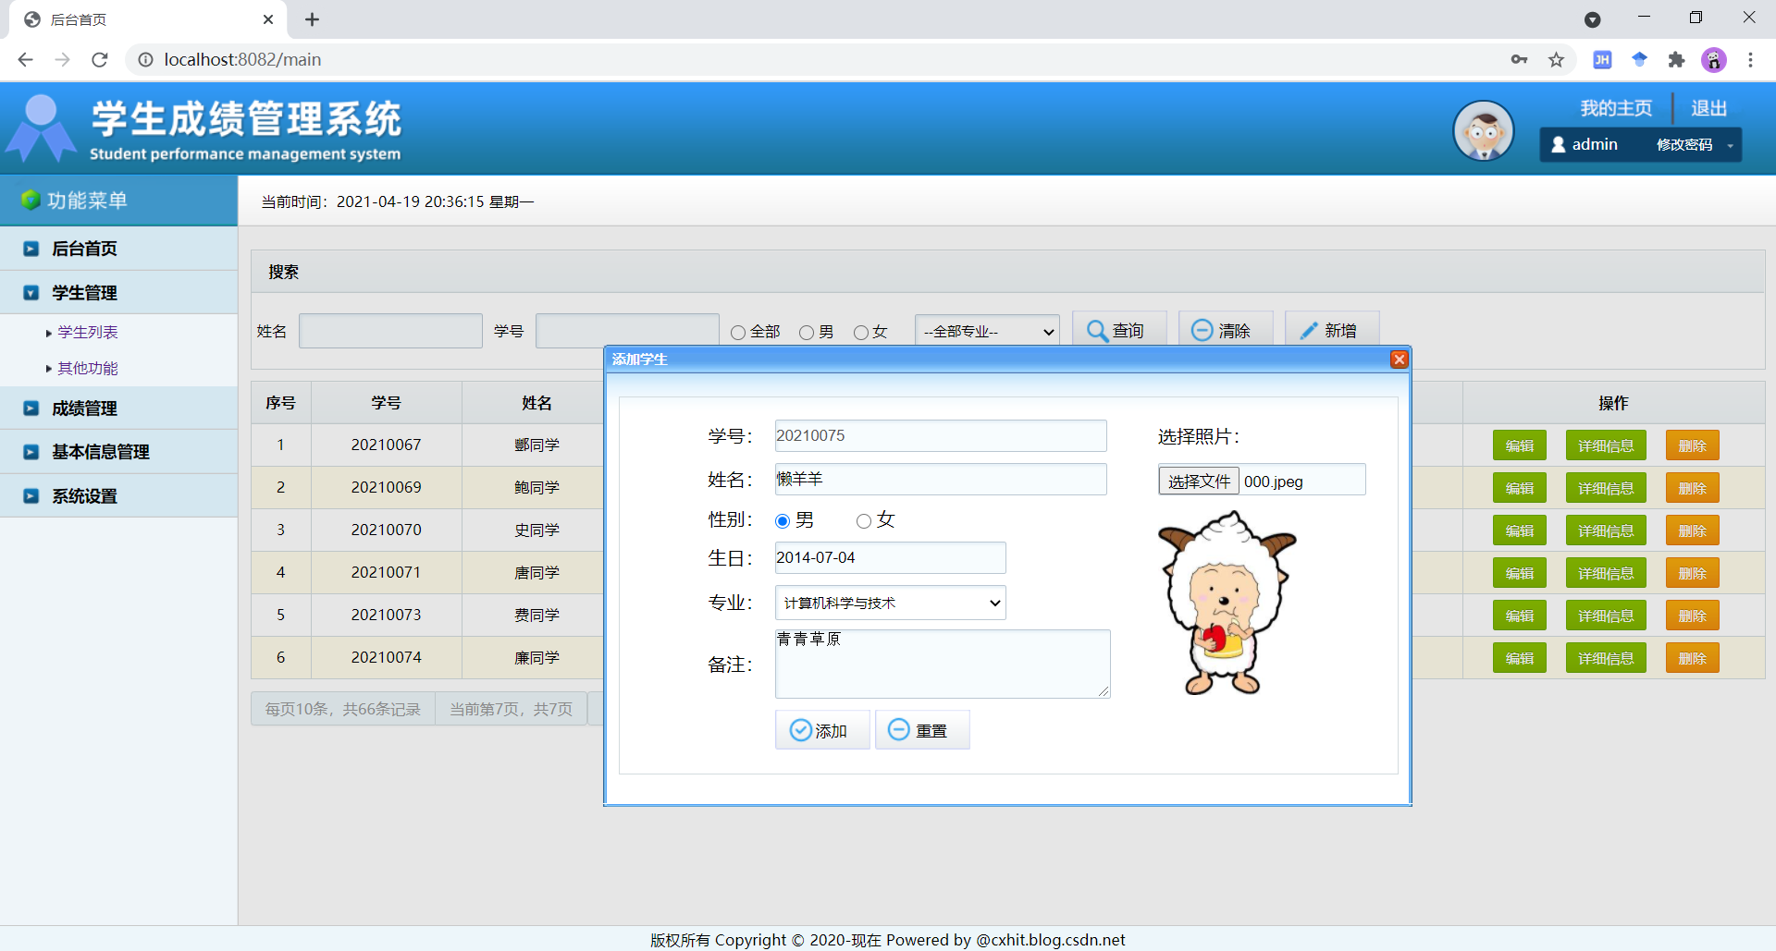
Task: Reload the page with the refresh icon
Action: [x=100, y=60]
